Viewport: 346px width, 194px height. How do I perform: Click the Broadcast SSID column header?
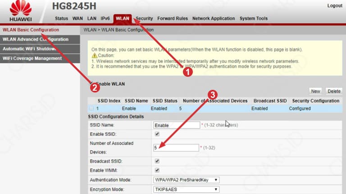270,101
